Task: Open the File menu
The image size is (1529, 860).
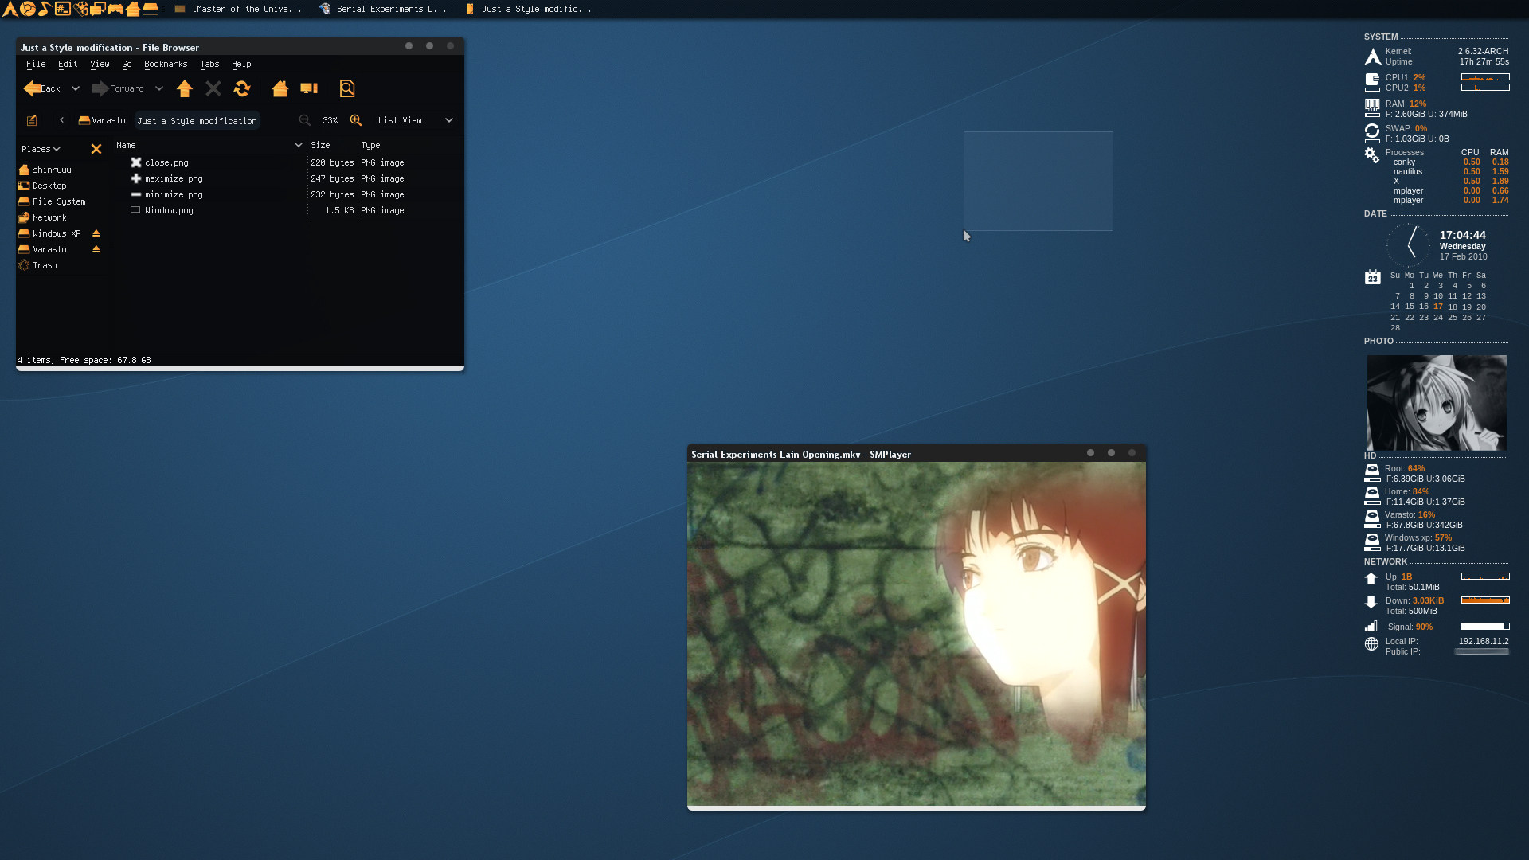Action: [36, 64]
